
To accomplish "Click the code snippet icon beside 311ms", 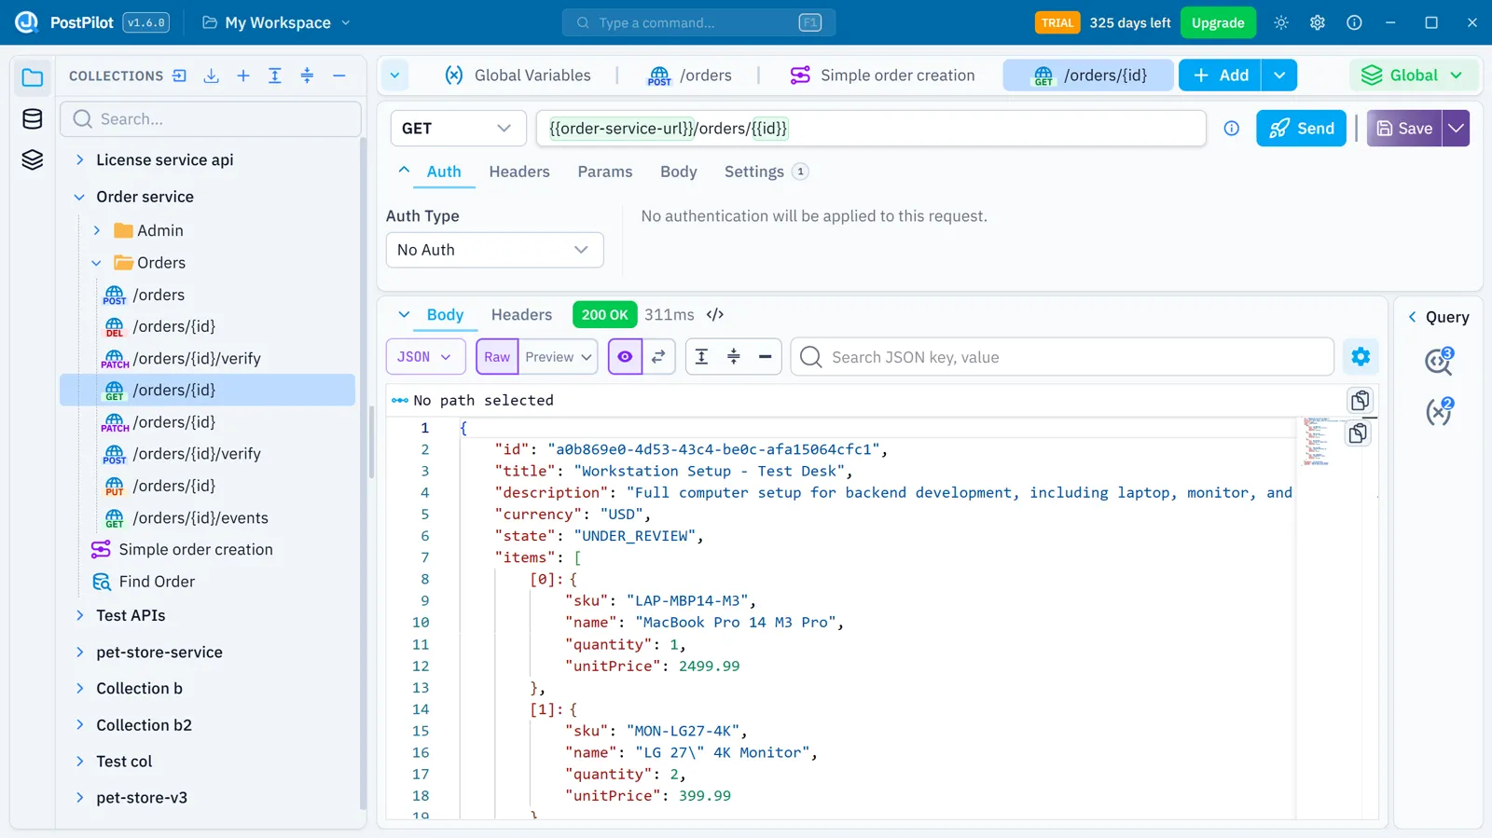I will pyautogui.click(x=715, y=315).
